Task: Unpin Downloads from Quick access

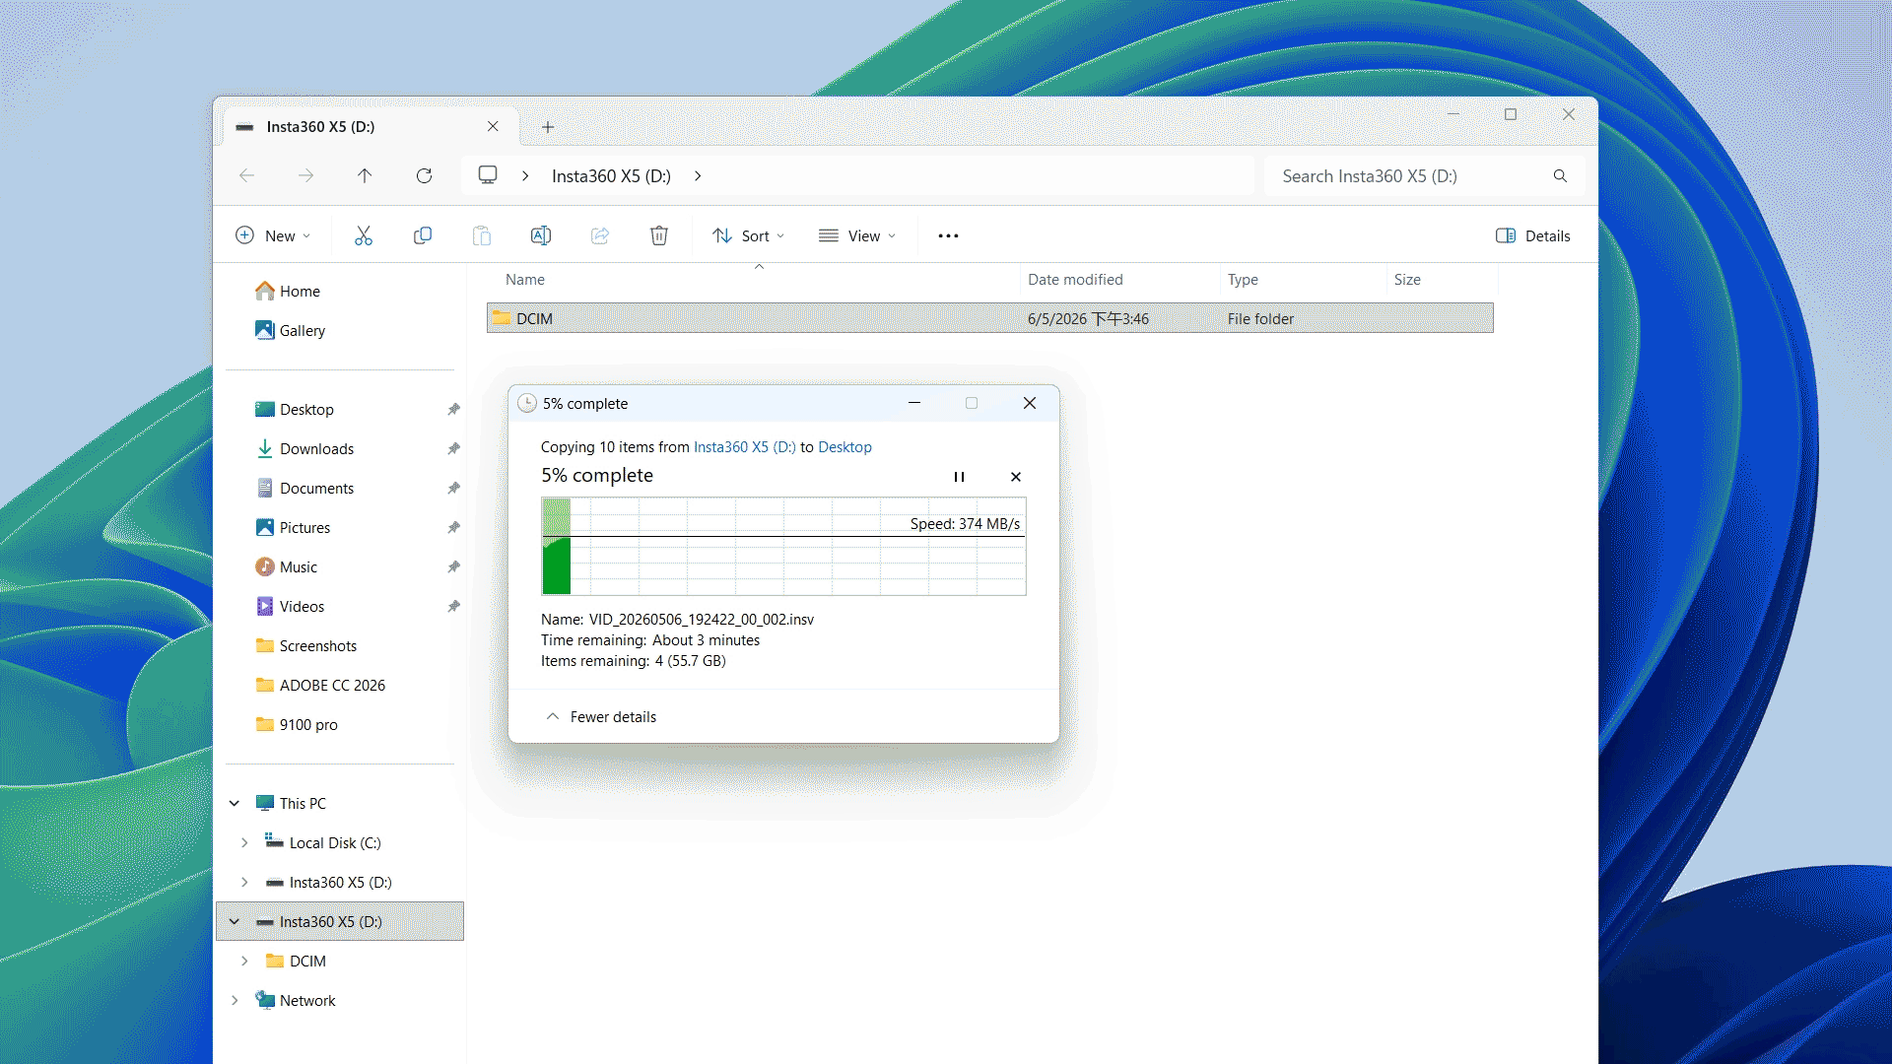Action: click(x=453, y=448)
